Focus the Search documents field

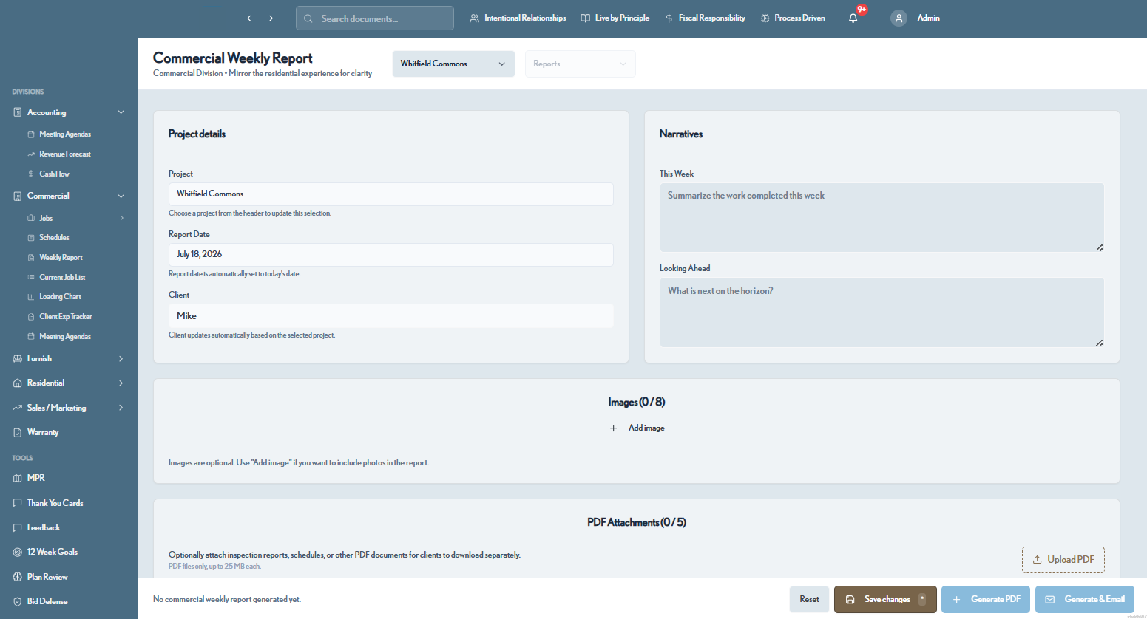375,18
